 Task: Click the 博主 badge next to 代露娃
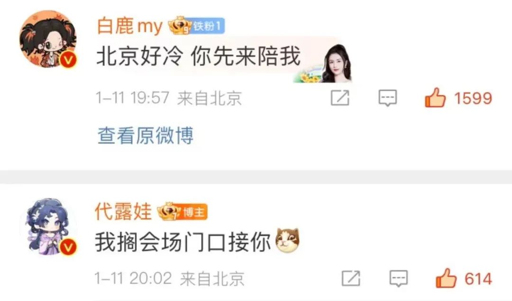(193, 213)
